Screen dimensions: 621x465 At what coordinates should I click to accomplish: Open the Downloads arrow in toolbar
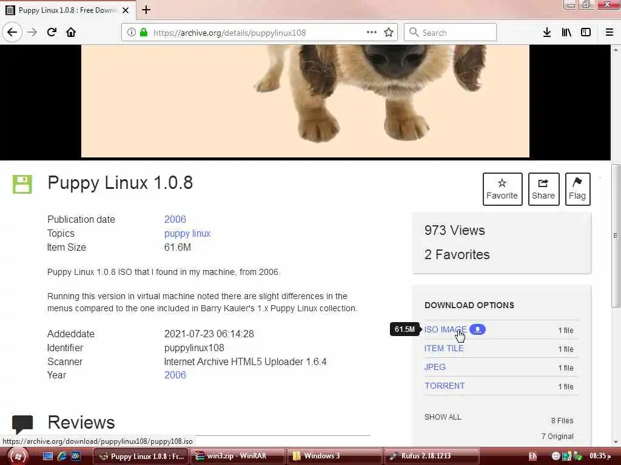[x=547, y=33]
